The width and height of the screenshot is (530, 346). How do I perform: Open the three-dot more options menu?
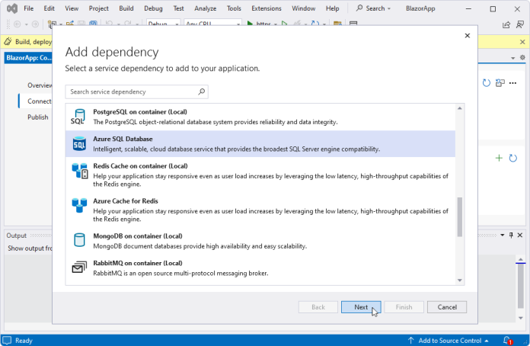coord(512,83)
